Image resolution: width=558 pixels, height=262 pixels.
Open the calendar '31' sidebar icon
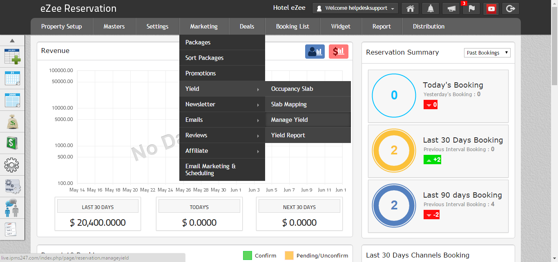click(12, 78)
